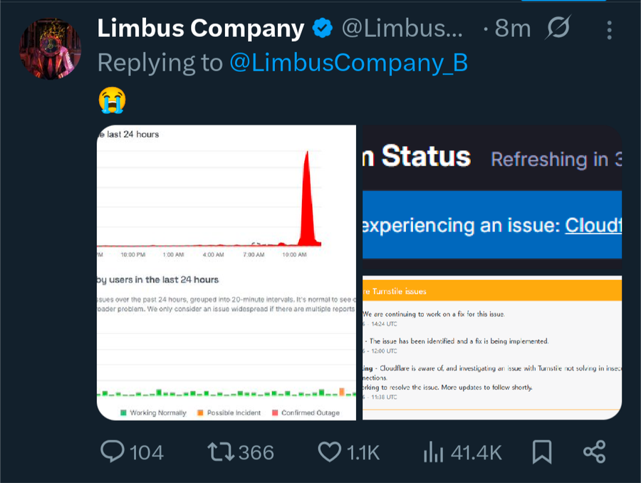Open the Limbus Company profile avatar

[50, 48]
